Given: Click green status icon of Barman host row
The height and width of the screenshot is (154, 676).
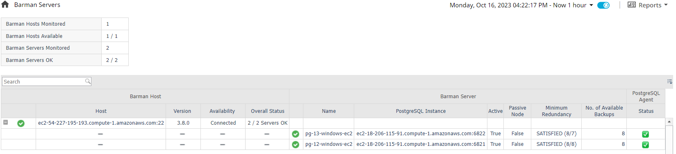Looking at the screenshot, I should [x=21, y=123].
